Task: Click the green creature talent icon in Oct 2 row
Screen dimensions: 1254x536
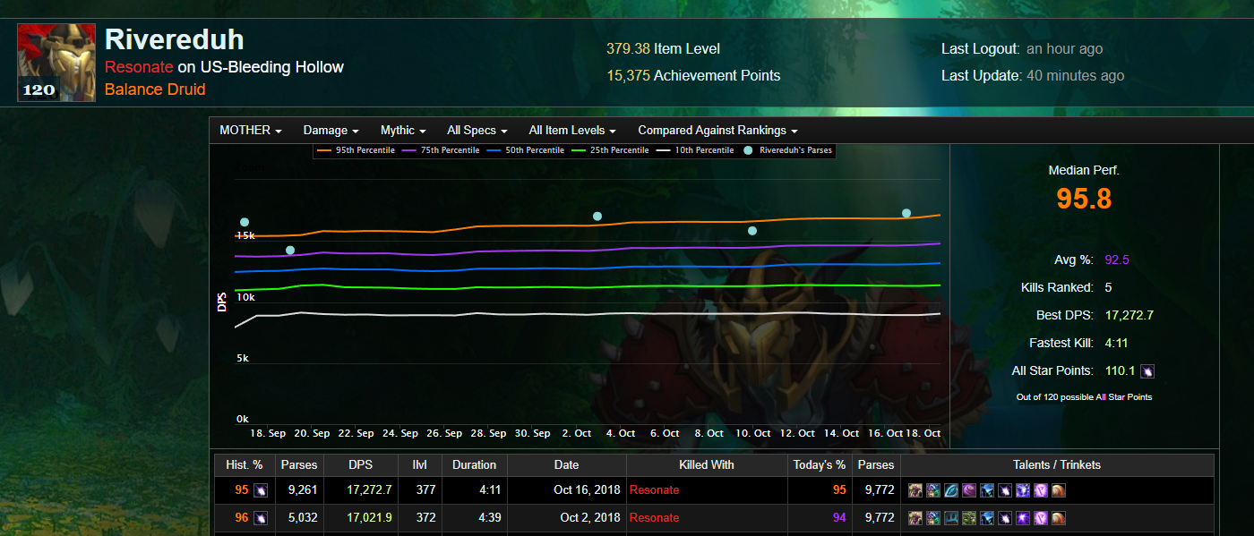Action: pos(969,518)
